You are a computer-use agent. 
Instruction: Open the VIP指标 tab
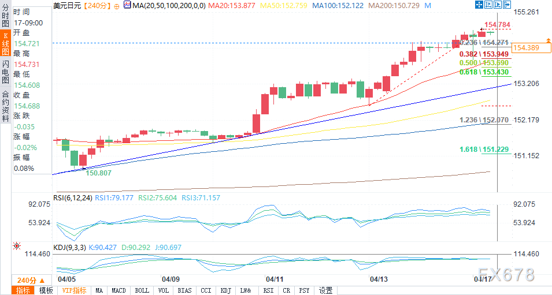point(74,290)
